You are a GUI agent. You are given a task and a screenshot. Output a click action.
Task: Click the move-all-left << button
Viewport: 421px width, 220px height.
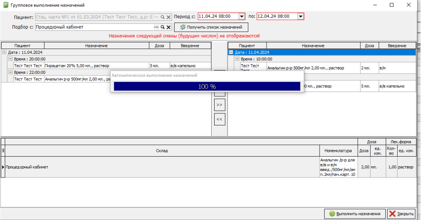point(220,119)
